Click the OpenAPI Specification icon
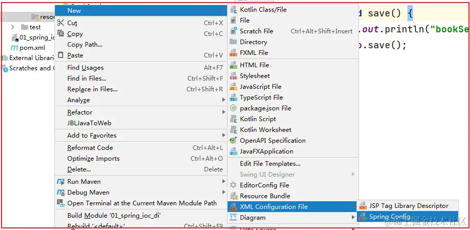 [234, 141]
